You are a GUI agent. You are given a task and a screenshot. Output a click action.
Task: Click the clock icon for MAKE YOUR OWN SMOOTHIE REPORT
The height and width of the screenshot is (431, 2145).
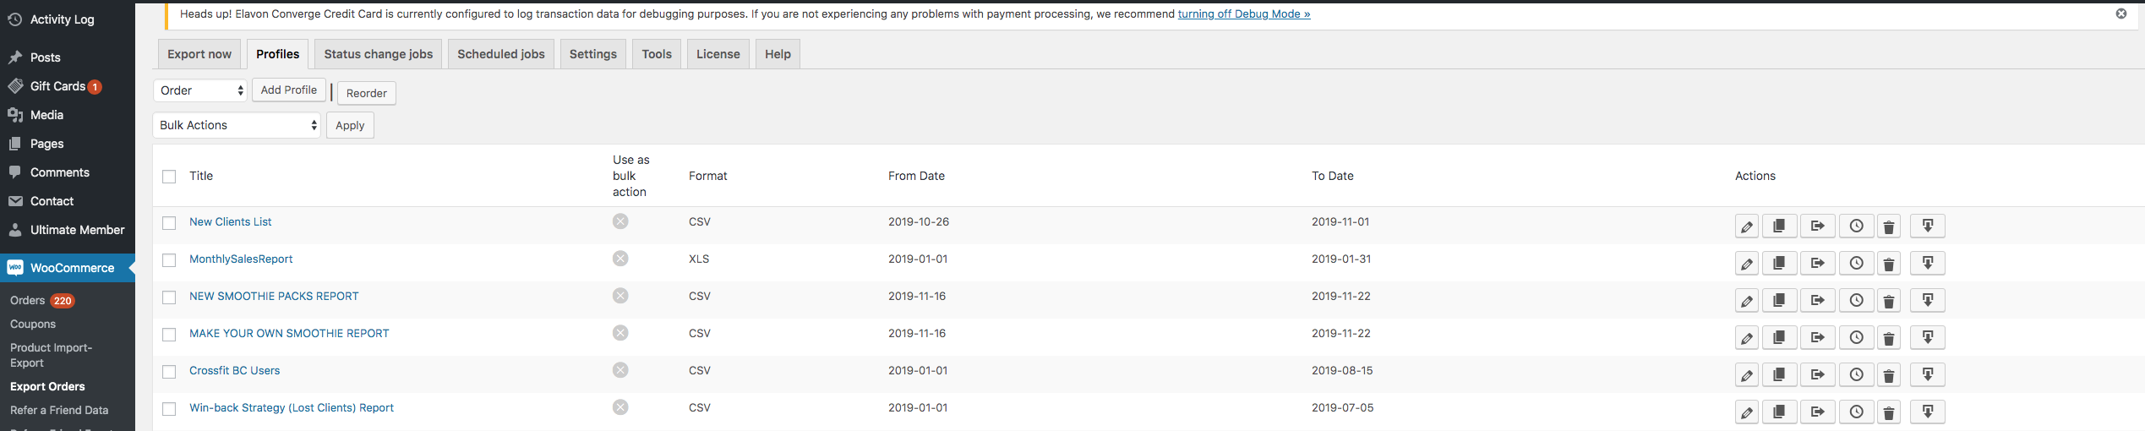tap(1856, 338)
